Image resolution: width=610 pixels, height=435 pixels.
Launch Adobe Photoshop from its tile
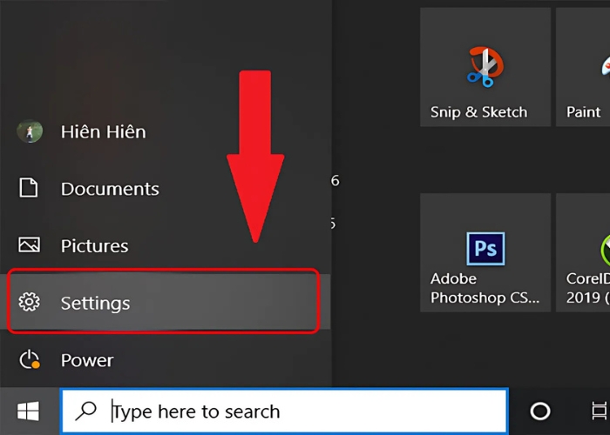485,252
